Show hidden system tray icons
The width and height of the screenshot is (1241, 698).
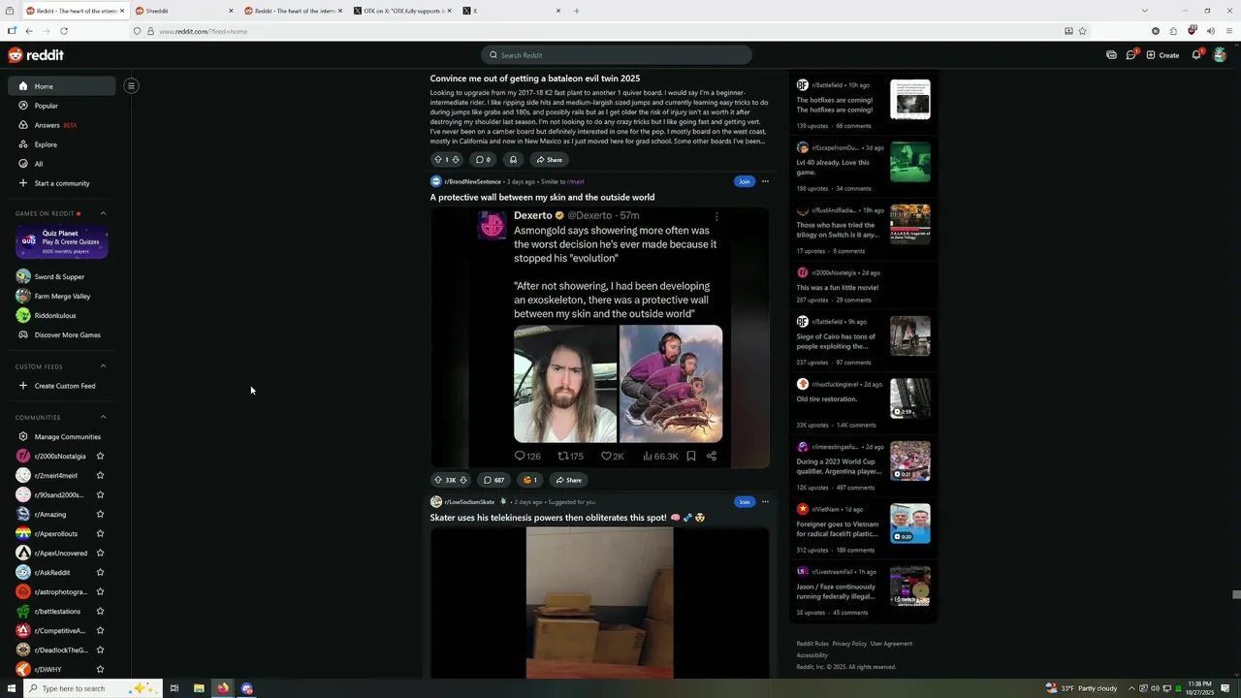[1130, 688]
